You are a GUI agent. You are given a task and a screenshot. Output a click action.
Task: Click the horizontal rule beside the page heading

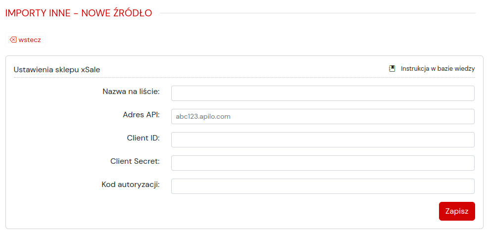pos(317,13)
